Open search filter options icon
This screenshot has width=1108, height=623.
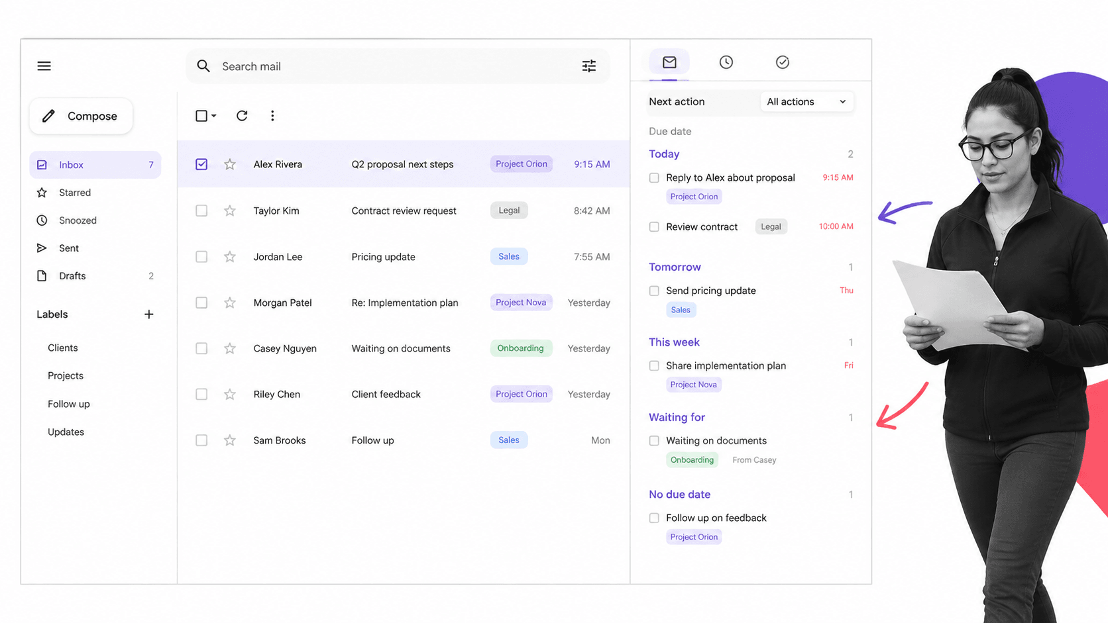588,66
